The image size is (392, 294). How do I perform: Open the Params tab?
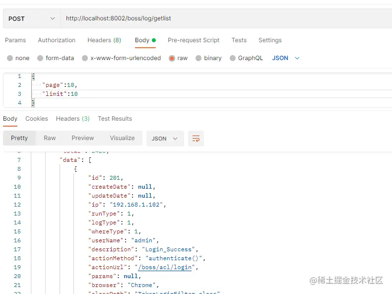(x=15, y=40)
